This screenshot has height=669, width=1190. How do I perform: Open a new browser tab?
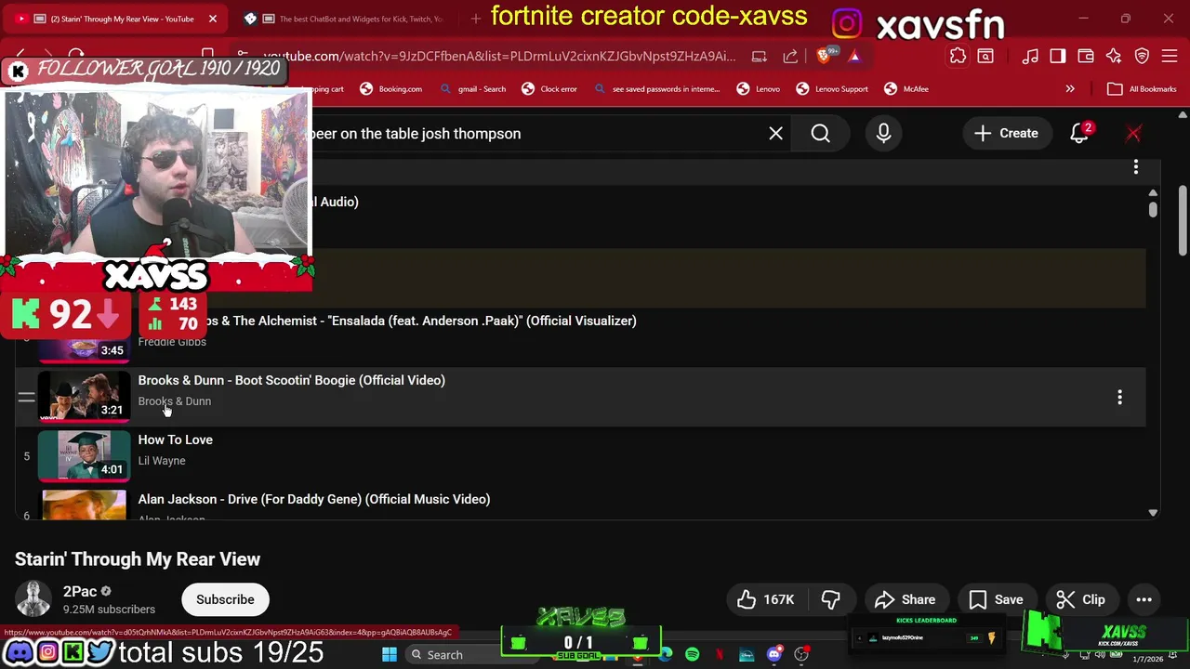click(x=476, y=19)
